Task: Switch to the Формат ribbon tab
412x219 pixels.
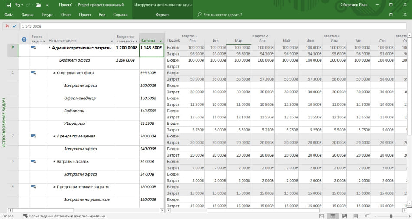Action: (162, 15)
